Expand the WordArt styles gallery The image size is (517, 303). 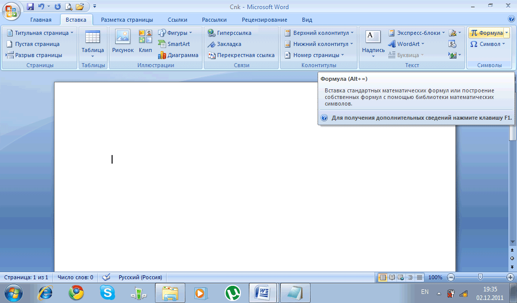point(406,44)
